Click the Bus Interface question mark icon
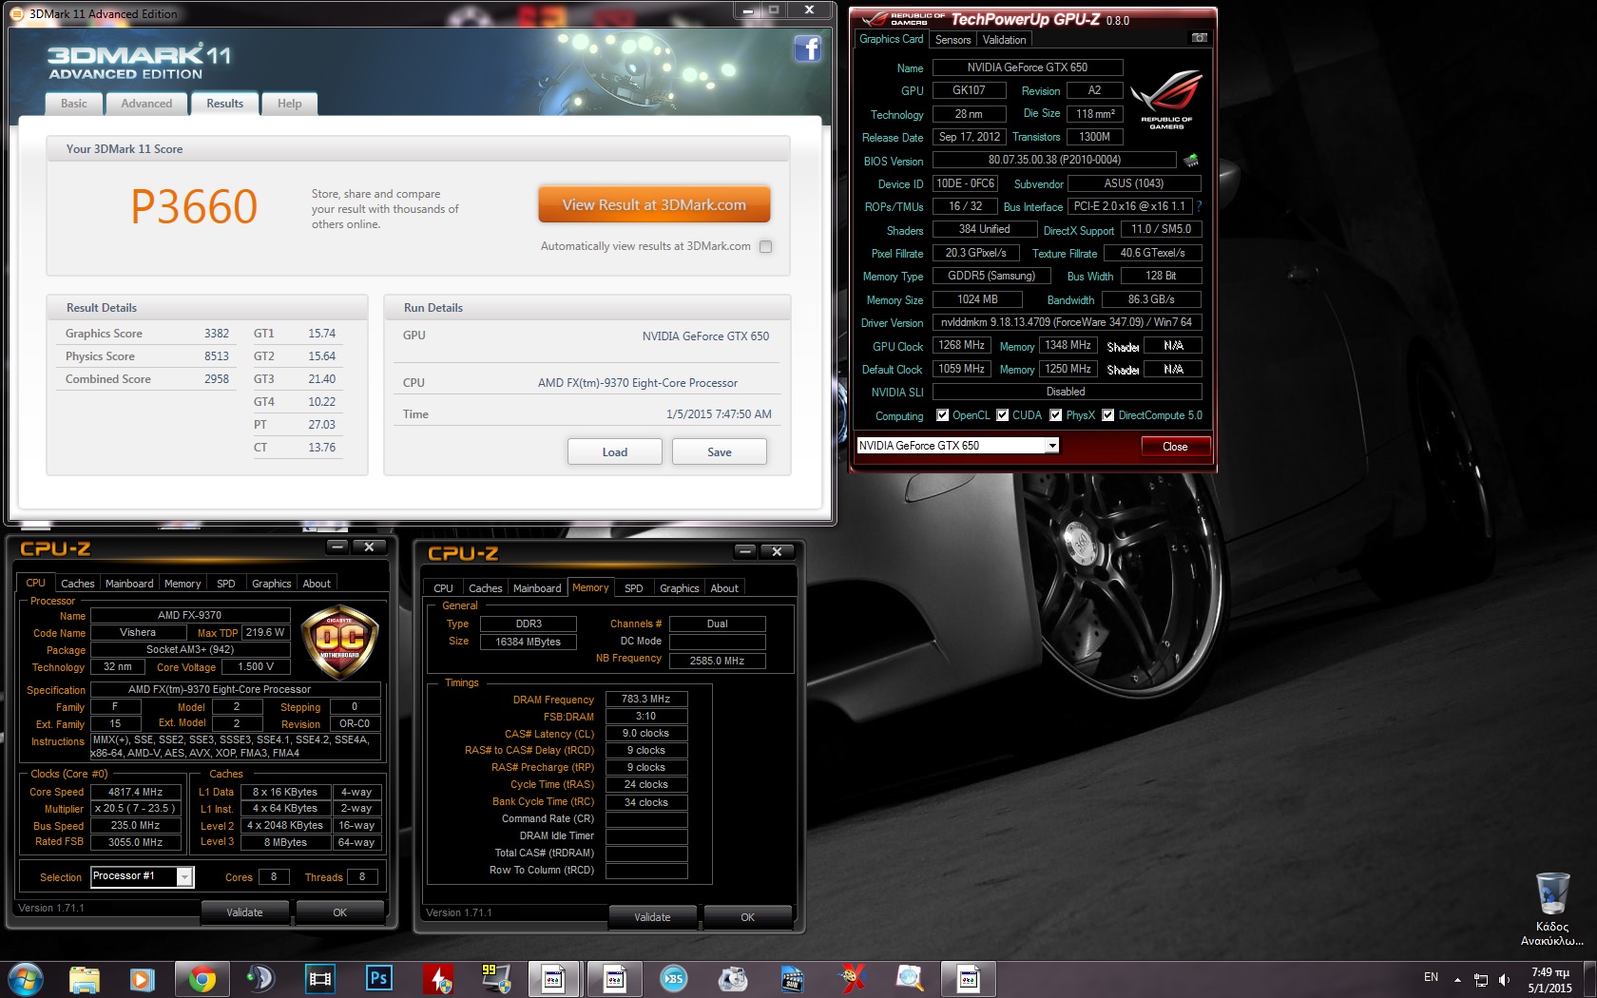Screen dimensions: 1597x998 click(1199, 206)
